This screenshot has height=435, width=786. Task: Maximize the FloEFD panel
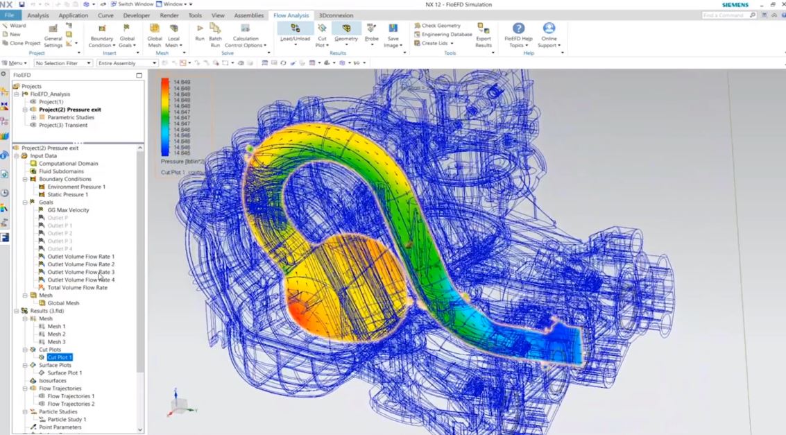tap(139, 75)
